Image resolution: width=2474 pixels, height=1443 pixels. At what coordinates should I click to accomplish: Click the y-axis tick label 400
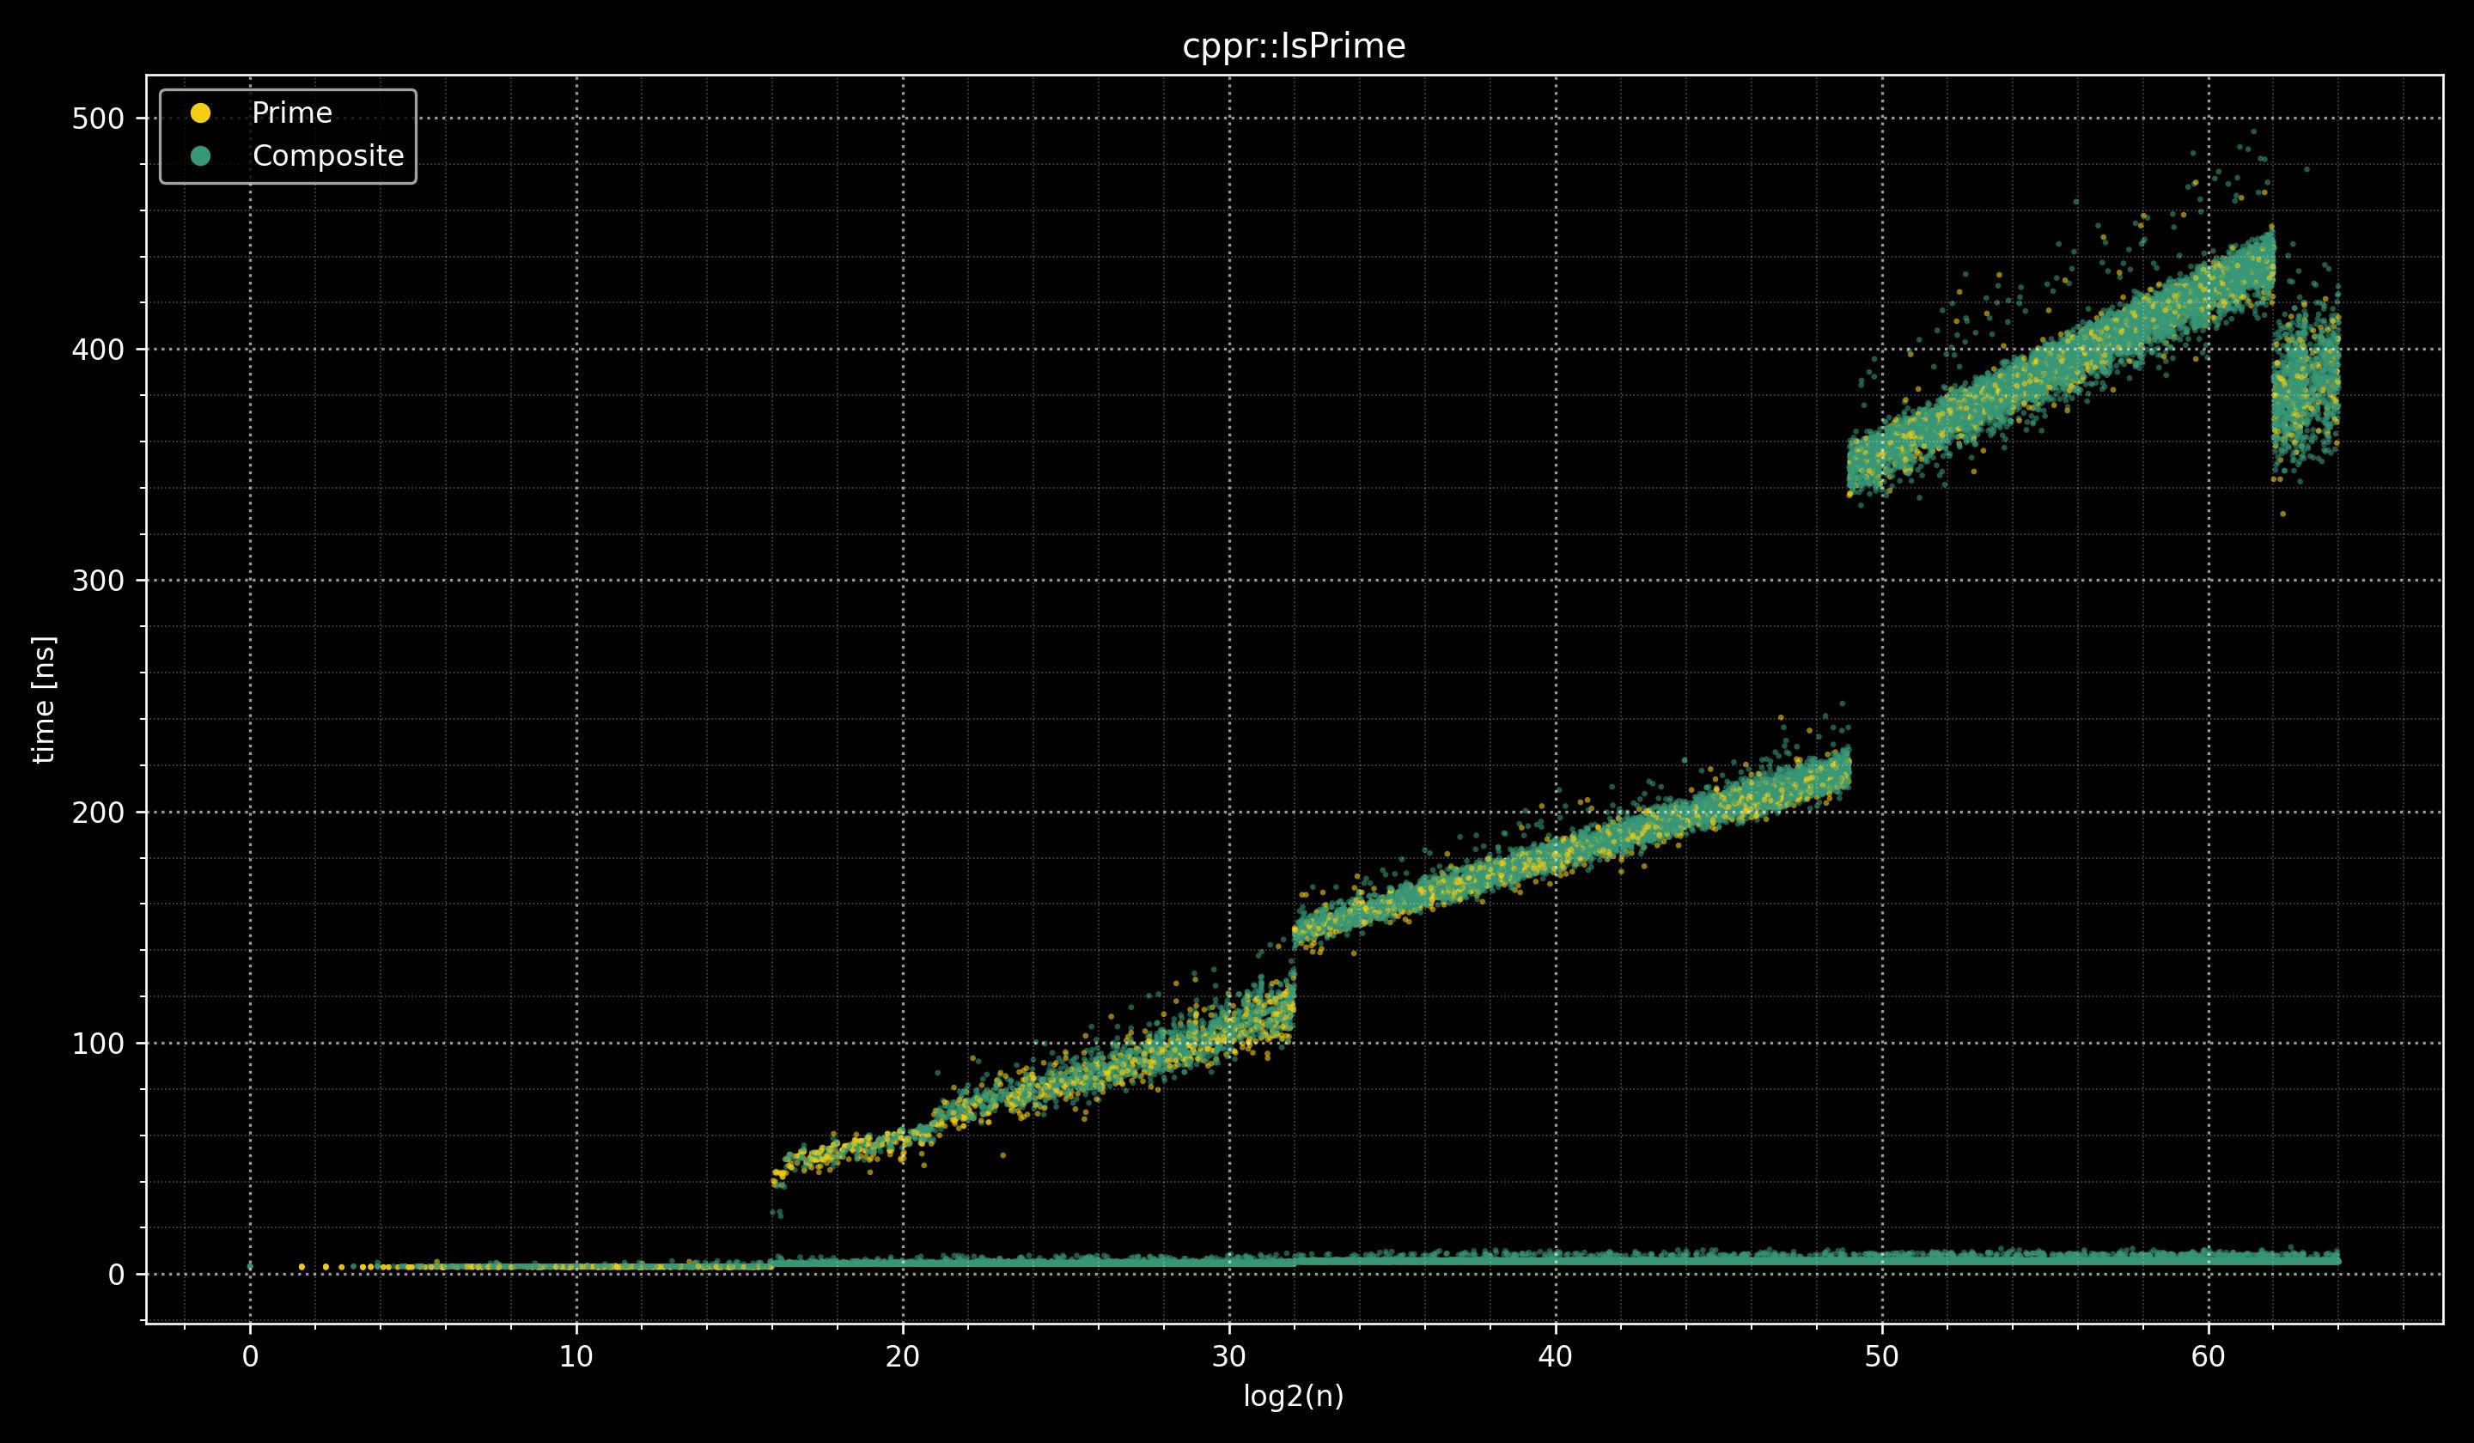pyautogui.click(x=97, y=350)
